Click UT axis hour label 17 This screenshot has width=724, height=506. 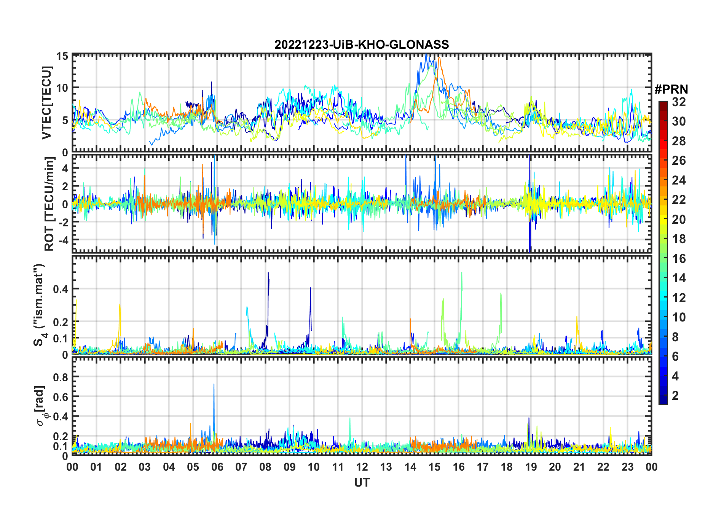click(x=483, y=467)
